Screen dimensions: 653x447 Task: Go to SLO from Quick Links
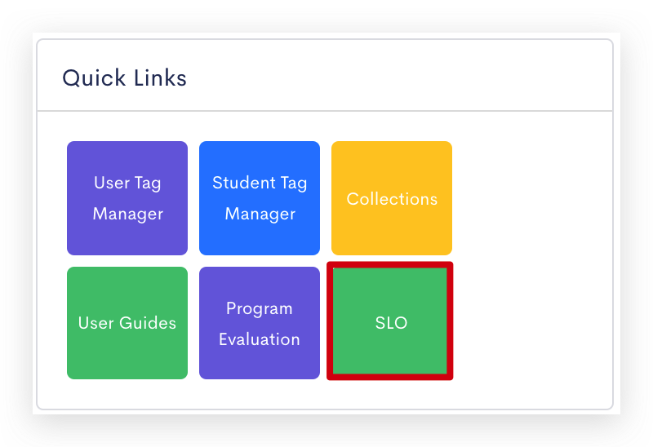tap(390, 321)
